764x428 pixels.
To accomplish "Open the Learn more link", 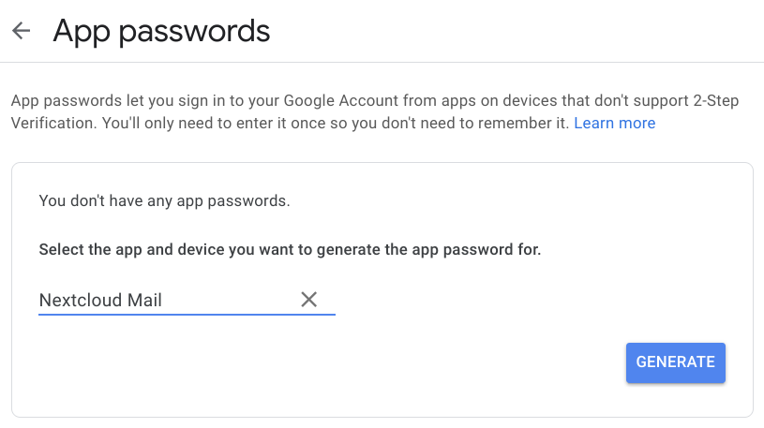I will pos(614,124).
